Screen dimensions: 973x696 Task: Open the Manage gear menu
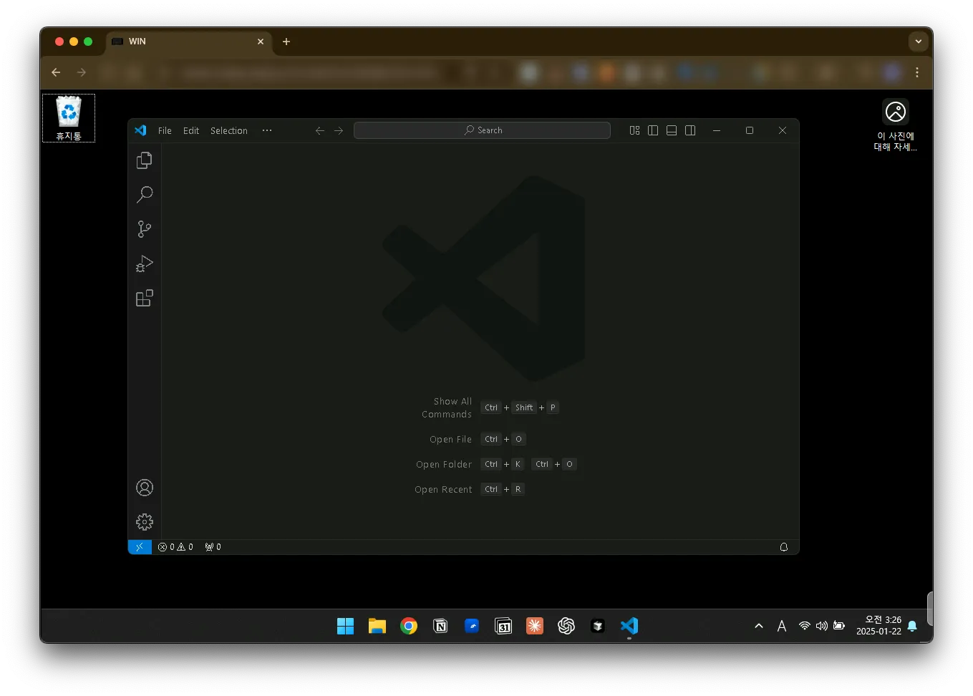coord(144,521)
